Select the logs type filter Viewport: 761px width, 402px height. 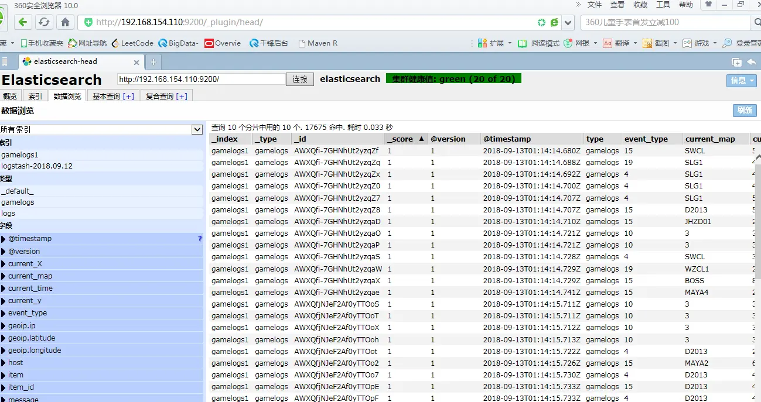click(x=102, y=214)
